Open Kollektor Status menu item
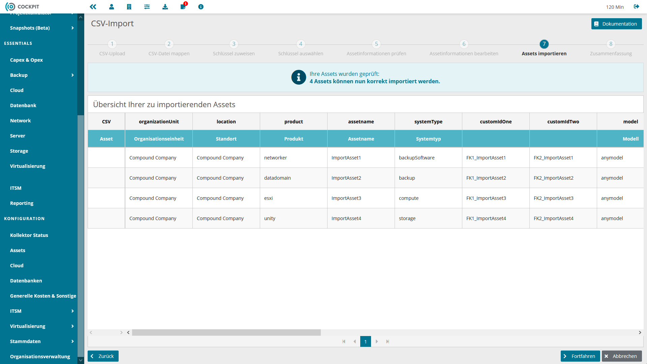647x364 pixels. click(x=29, y=235)
